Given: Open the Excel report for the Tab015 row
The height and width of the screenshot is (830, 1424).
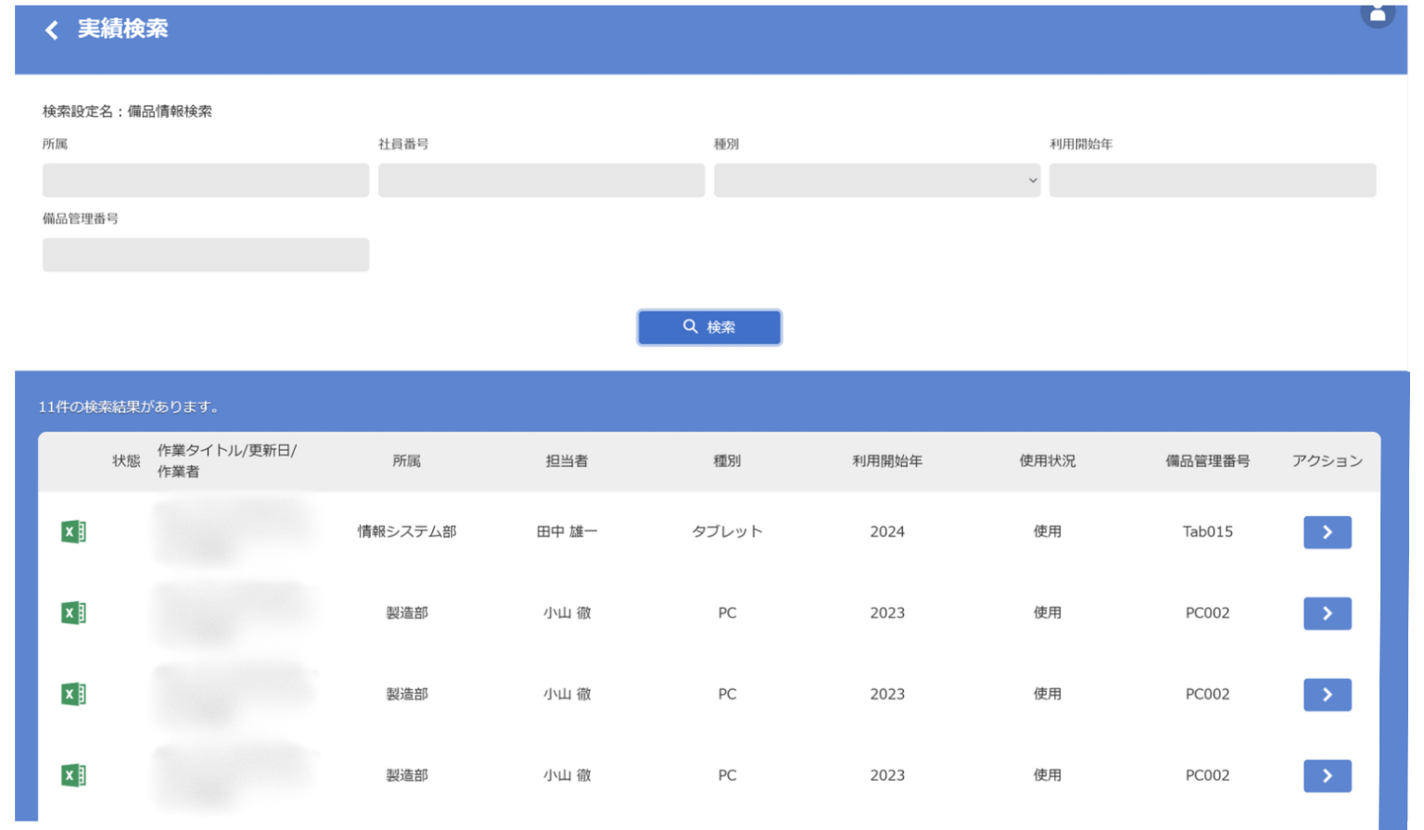Looking at the screenshot, I should [x=73, y=532].
